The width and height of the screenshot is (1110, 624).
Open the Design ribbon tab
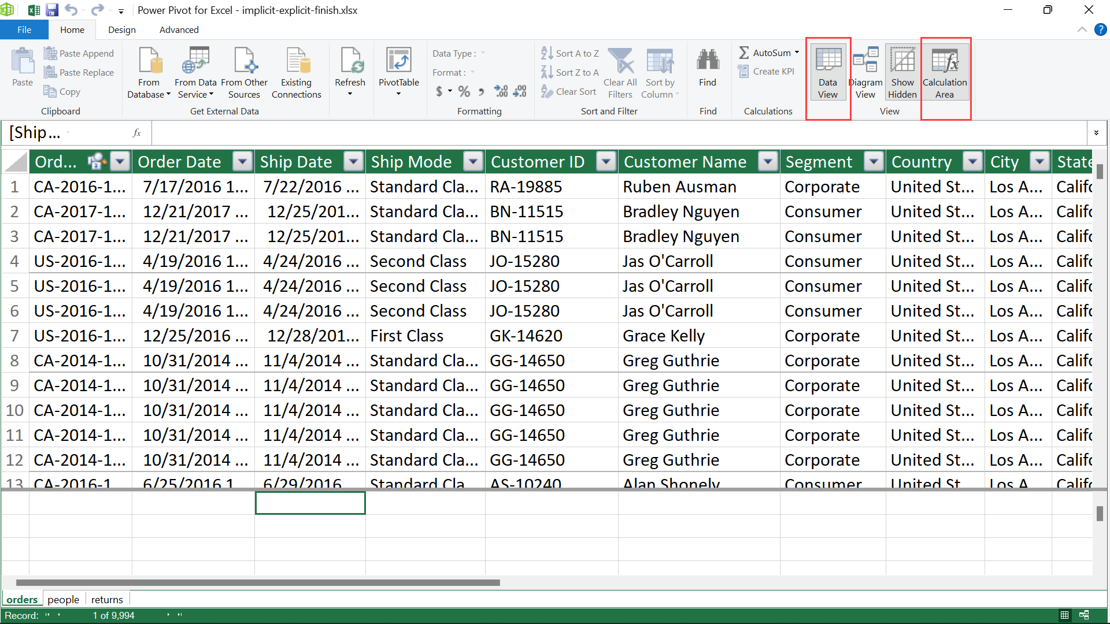(x=121, y=29)
